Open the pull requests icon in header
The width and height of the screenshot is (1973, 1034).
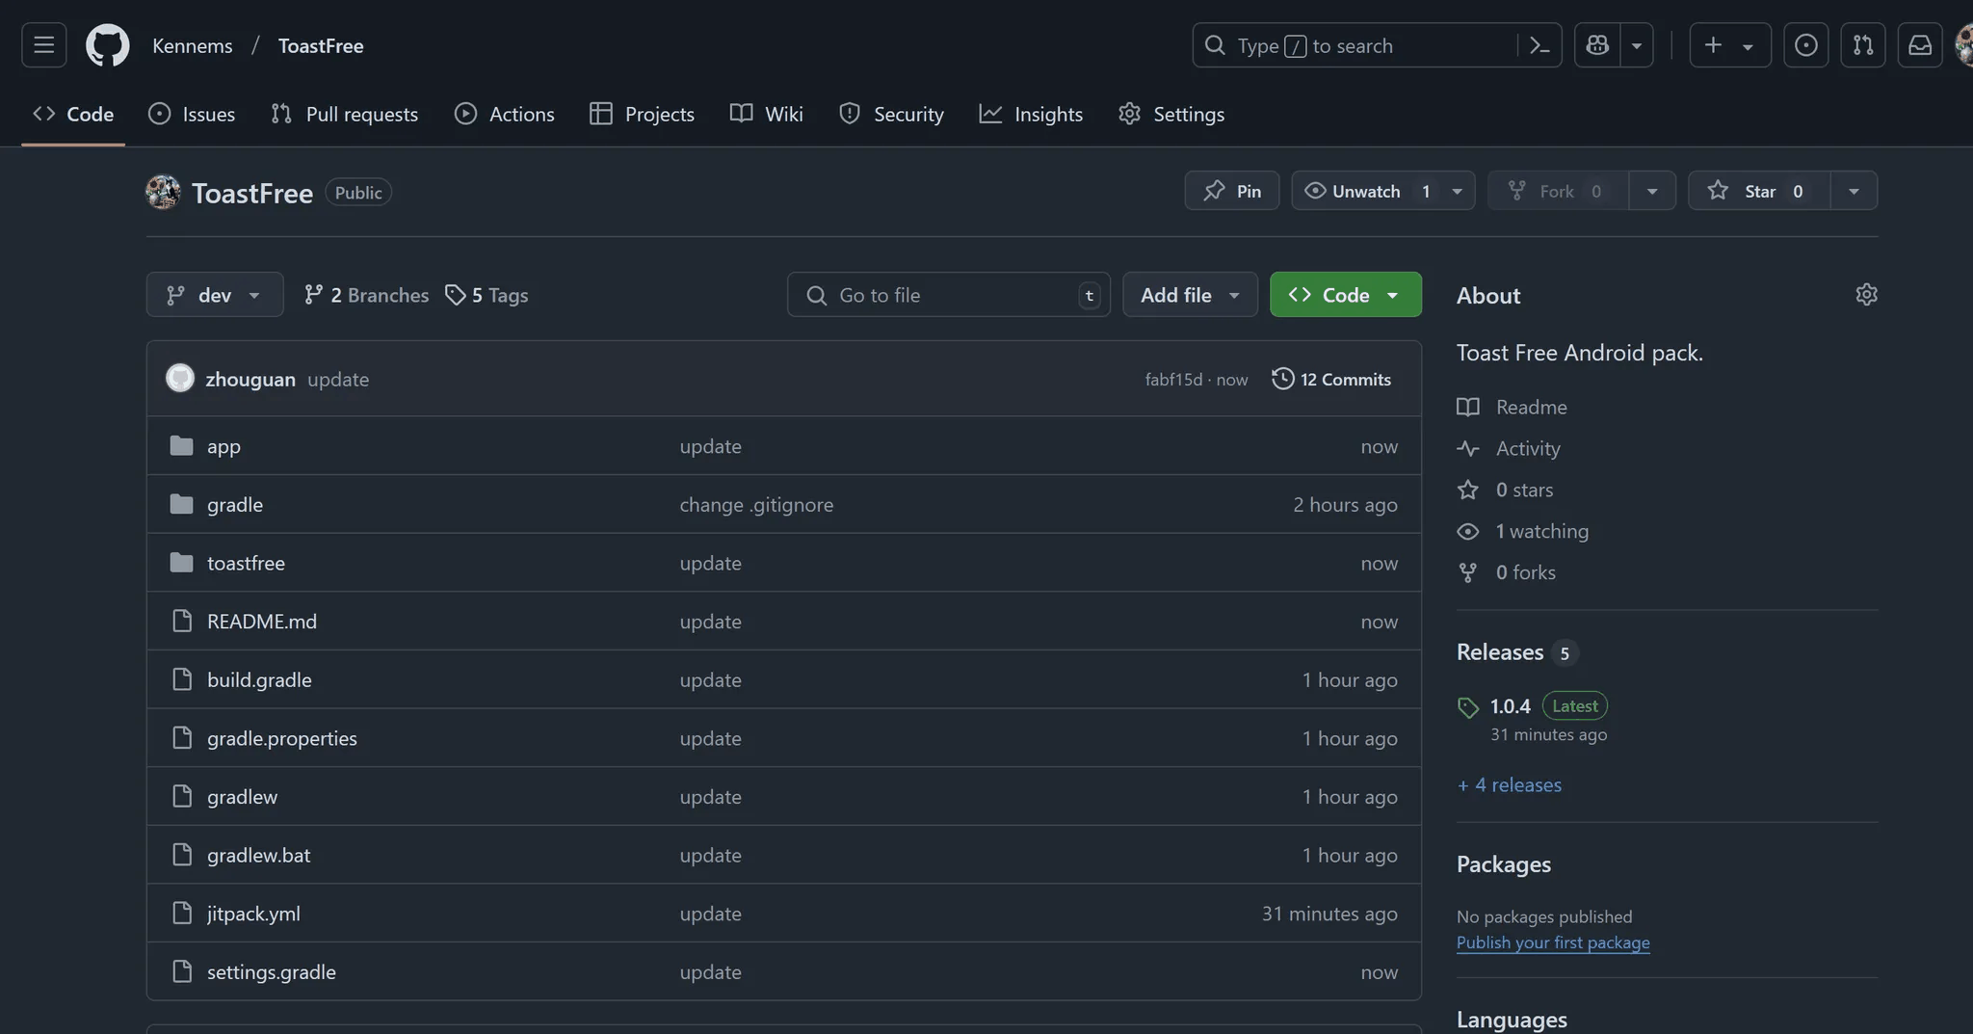[x=1863, y=45]
